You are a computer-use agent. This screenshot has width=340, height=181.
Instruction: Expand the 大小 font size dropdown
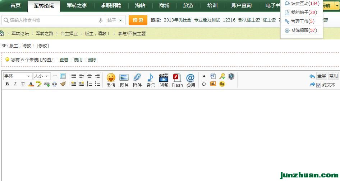41,76
